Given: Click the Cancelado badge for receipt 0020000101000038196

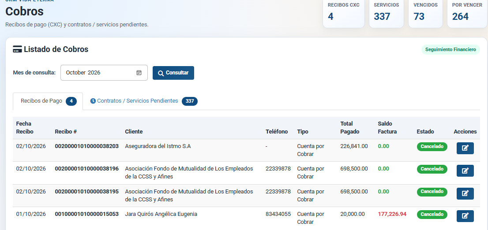Looking at the screenshot, I should point(432,169).
